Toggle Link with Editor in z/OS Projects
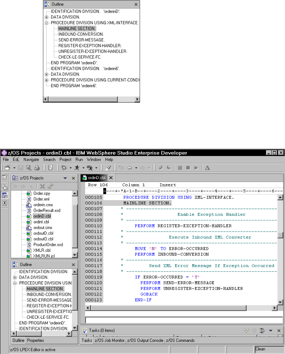 click(x=50, y=186)
